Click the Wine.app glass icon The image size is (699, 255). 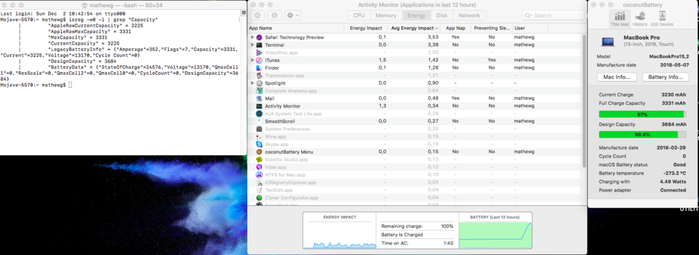(259, 136)
